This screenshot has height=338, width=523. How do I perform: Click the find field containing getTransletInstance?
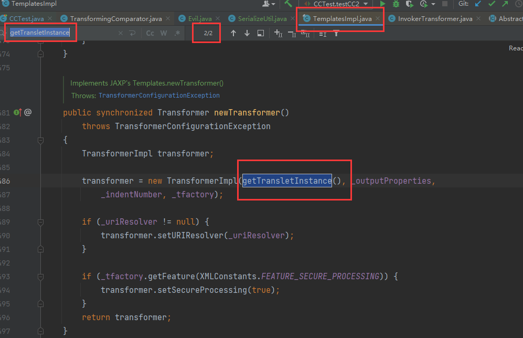62,33
